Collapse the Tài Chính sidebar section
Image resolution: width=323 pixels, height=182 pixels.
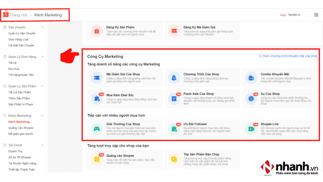pyautogui.click(x=42, y=145)
